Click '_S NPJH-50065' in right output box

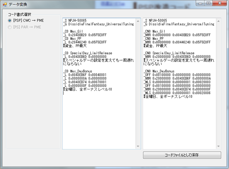[155, 21]
